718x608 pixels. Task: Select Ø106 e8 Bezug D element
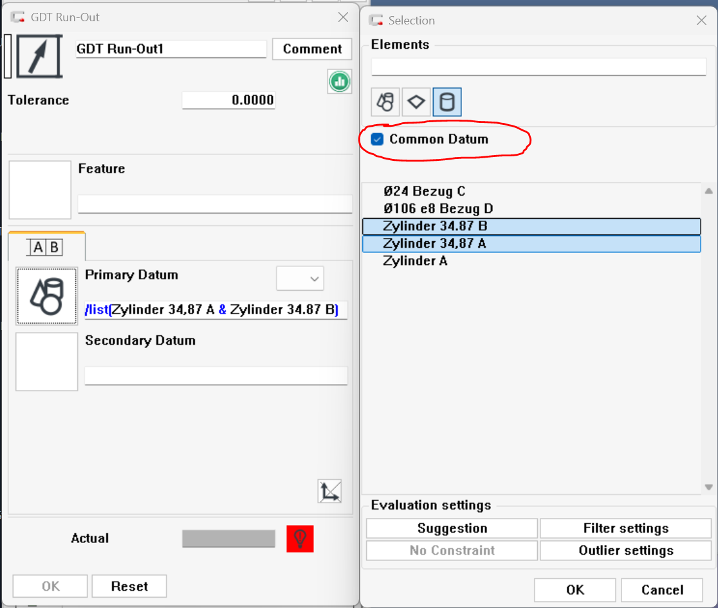click(x=438, y=209)
